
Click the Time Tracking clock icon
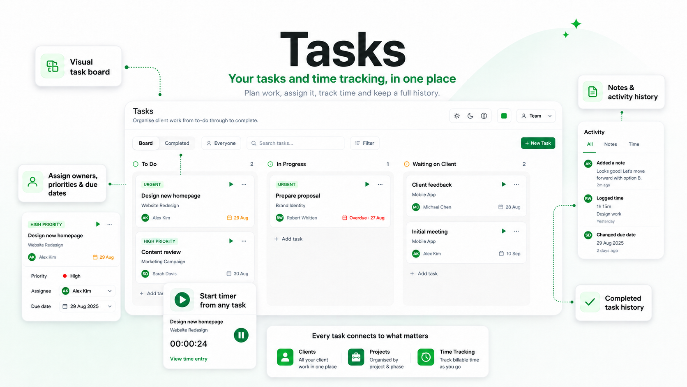426,357
